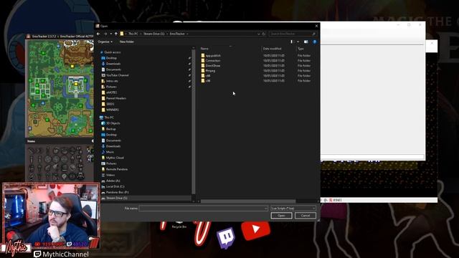The width and height of the screenshot is (459, 258).
Task: Click the navigation pane vertical scrollbar
Action: (194, 121)
